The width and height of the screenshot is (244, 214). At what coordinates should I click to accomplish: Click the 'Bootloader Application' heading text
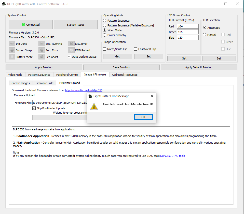[33, 136]
